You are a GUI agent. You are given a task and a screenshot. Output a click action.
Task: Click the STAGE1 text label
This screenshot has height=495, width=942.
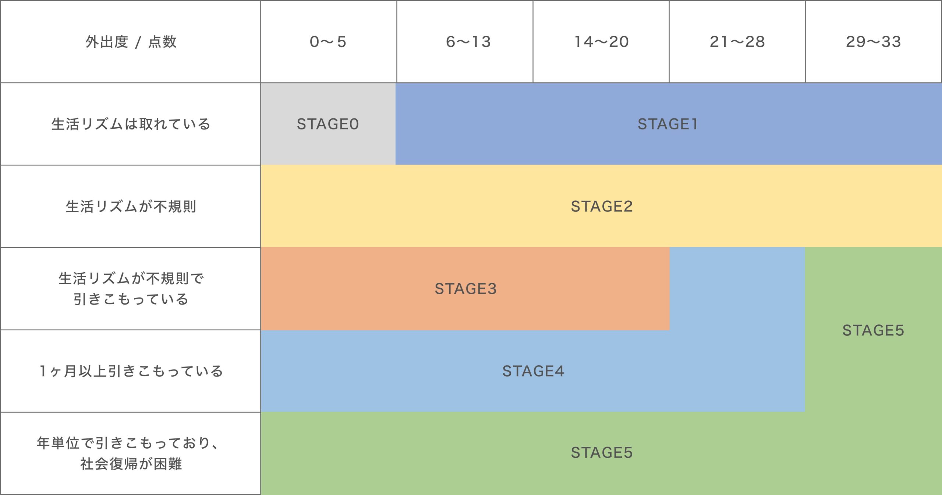(668, 124)
